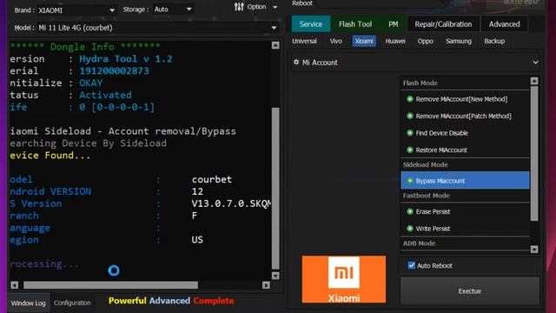Click the Execute button
Image resolution: width=556 pixels, height=313 pixels.
point(470,291)
